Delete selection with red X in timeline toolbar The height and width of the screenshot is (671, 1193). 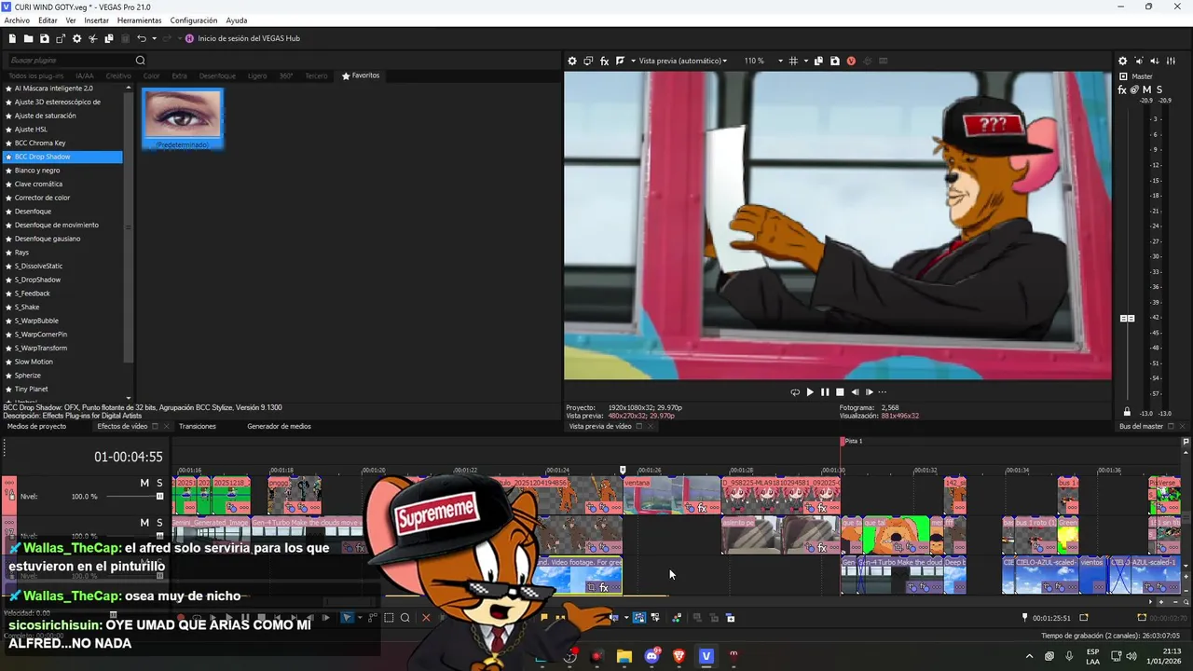[x=426, y=618]
